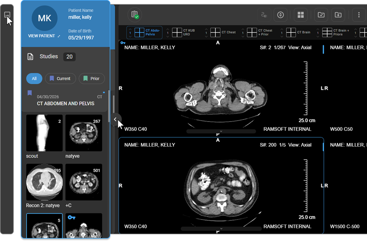Open the image panel icon in left rail
This screenshot has height=241, width=367.
click(7, 15)
